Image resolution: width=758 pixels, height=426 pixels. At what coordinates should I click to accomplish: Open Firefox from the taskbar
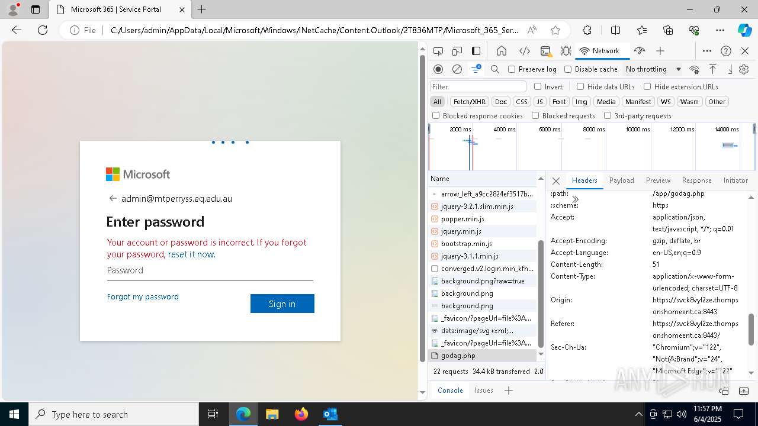[301, 414]
